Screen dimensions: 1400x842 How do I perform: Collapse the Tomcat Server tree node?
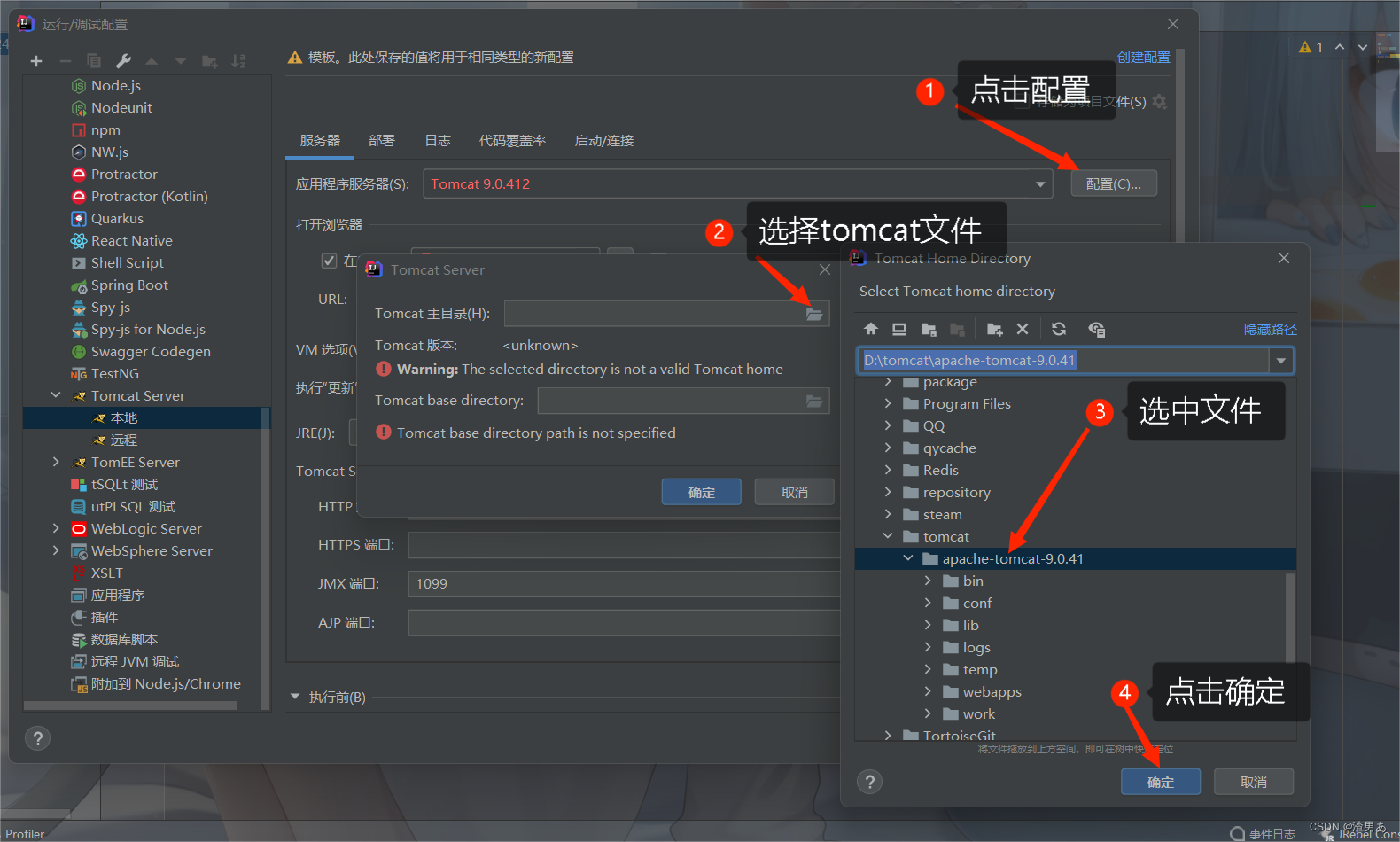click(56, 395)
